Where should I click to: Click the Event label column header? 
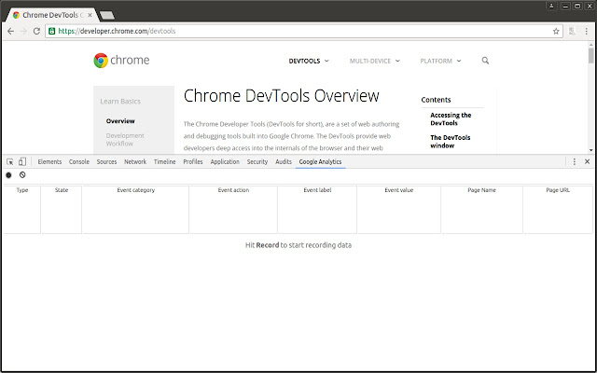[x=317, y=190]
